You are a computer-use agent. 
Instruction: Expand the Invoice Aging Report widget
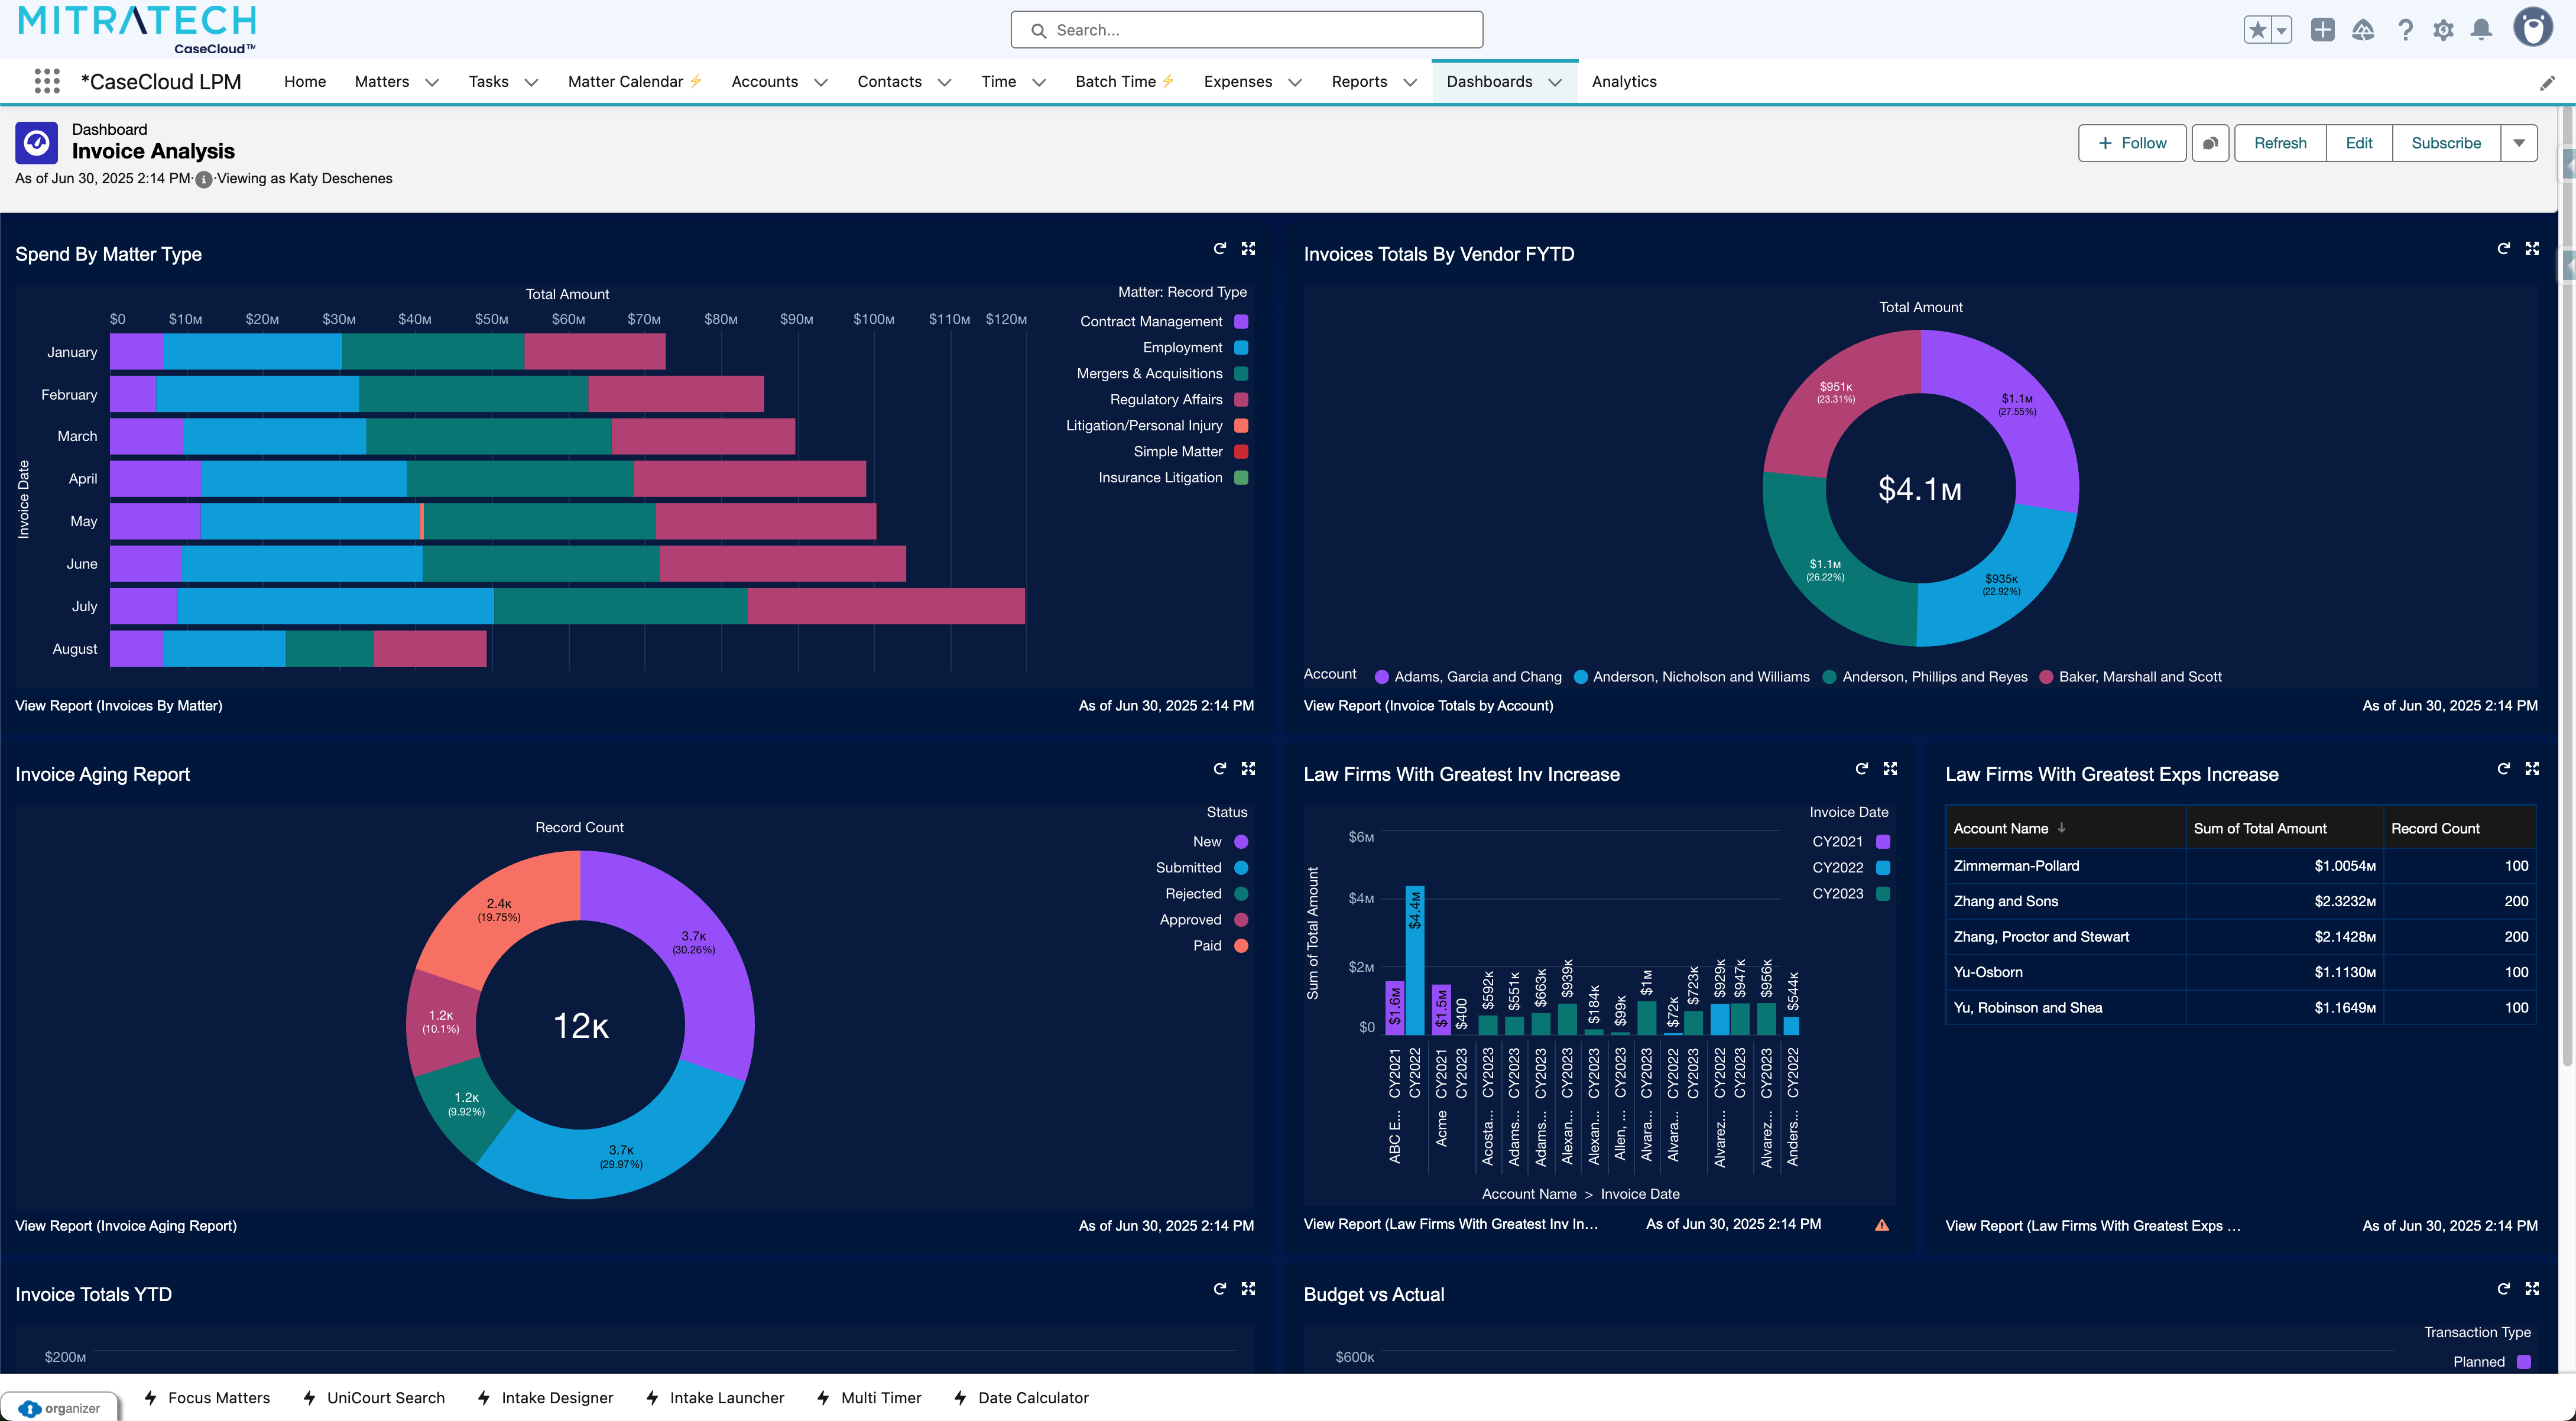(x=1248, y=768)
